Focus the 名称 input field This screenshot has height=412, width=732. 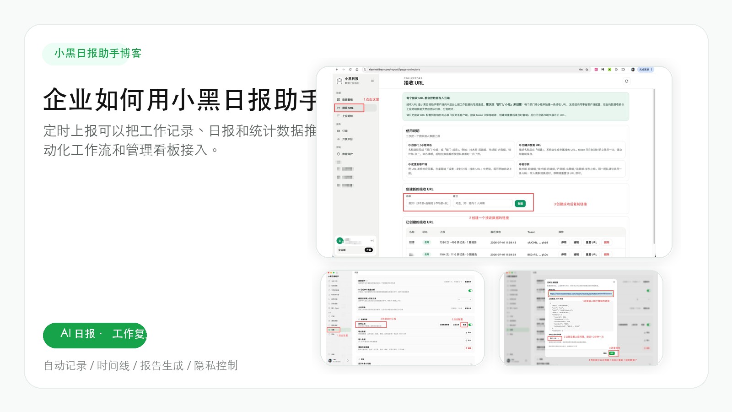[x=428, y=203]
